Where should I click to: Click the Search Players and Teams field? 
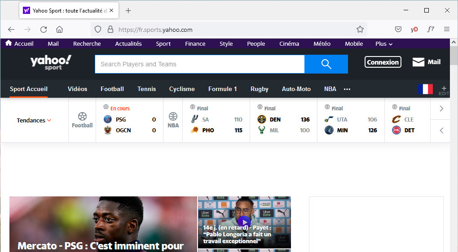(x=199, y=64)
